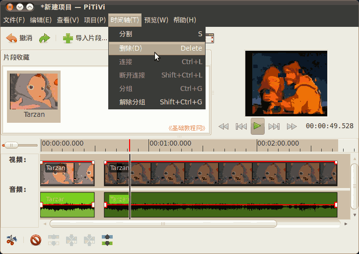Click the vertical scrollbar up arrow
This screenshot has height=254, width=359.
(x=355, y=159)
